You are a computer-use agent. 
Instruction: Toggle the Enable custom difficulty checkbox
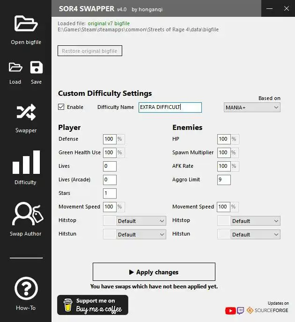tap(61, 107)
